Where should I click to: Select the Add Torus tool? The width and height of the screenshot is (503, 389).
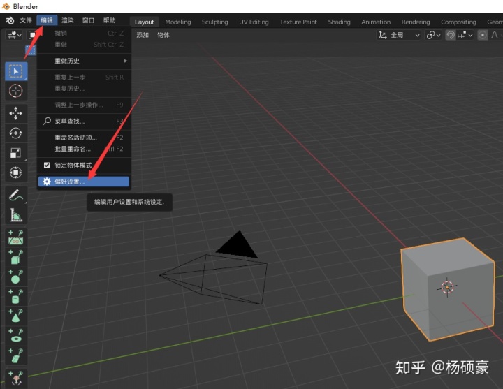tap(16, 336)
